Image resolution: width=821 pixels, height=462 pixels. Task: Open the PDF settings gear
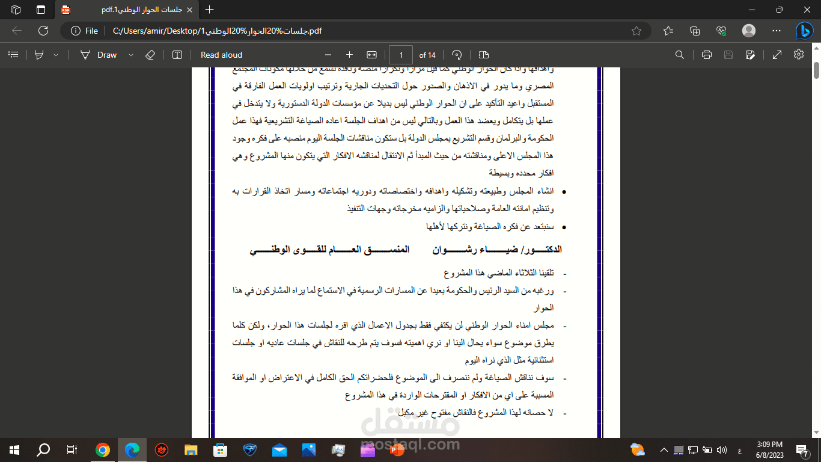pos(798,55)
